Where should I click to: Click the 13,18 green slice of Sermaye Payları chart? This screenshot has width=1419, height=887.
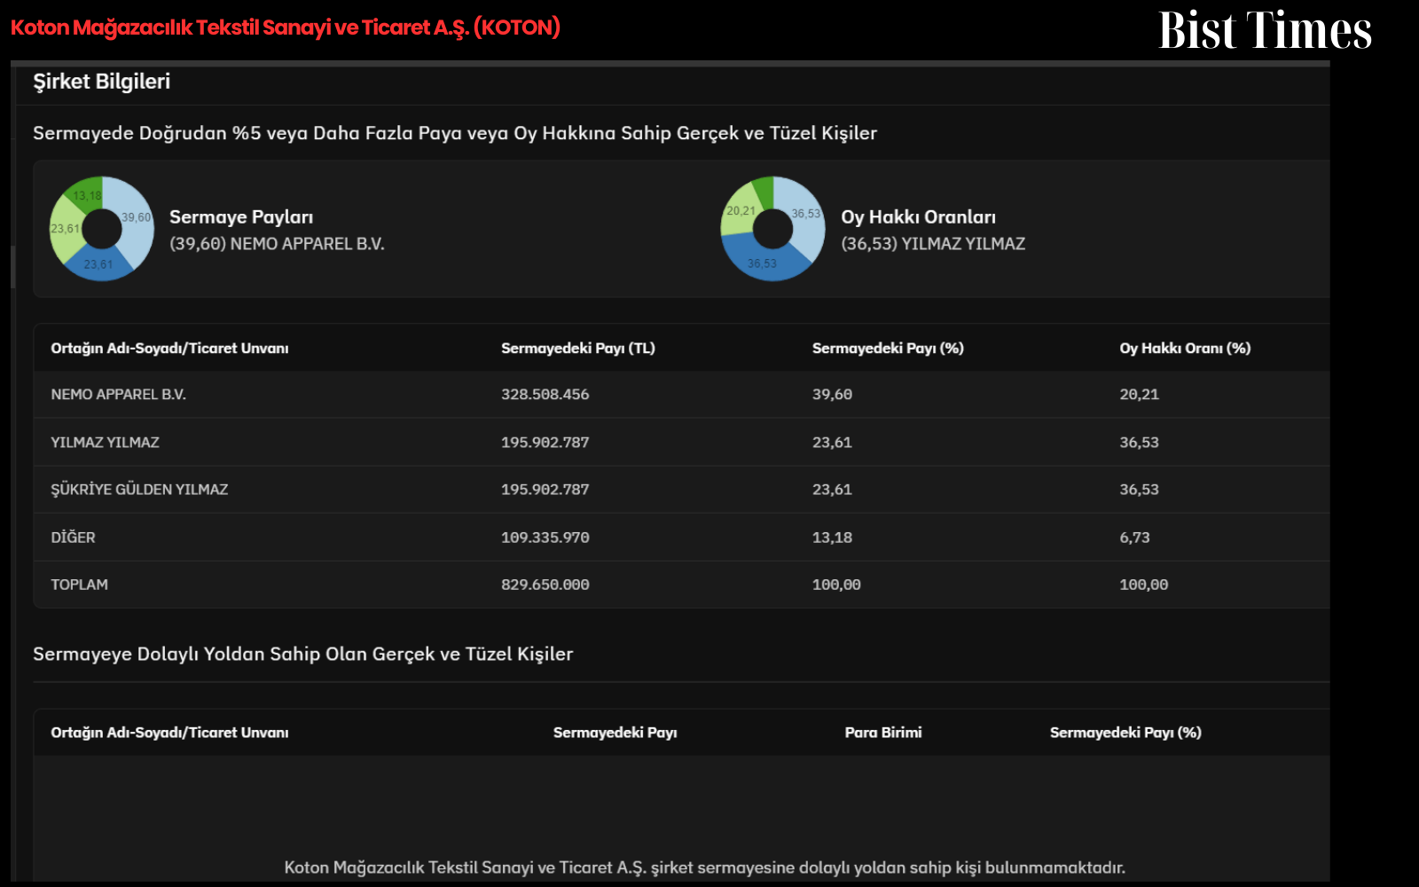pos(87,195)
